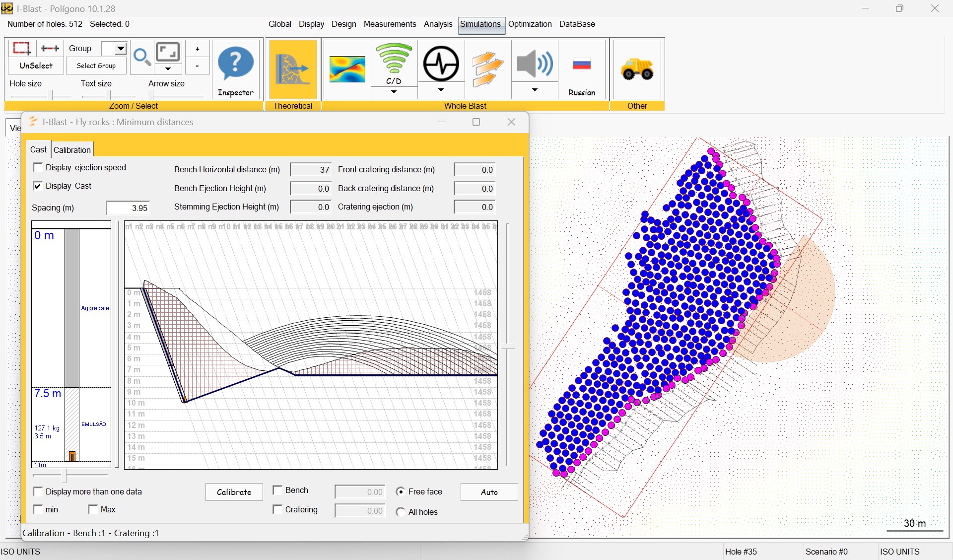Open the Inspector help tool
Viewport: 953px width, 560px height.
(235, 70)
